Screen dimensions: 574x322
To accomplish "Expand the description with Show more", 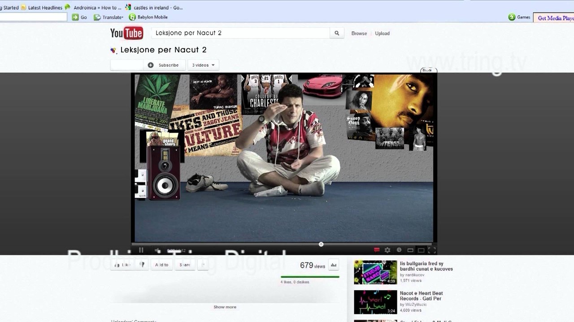I will click(x=225, y=307).
